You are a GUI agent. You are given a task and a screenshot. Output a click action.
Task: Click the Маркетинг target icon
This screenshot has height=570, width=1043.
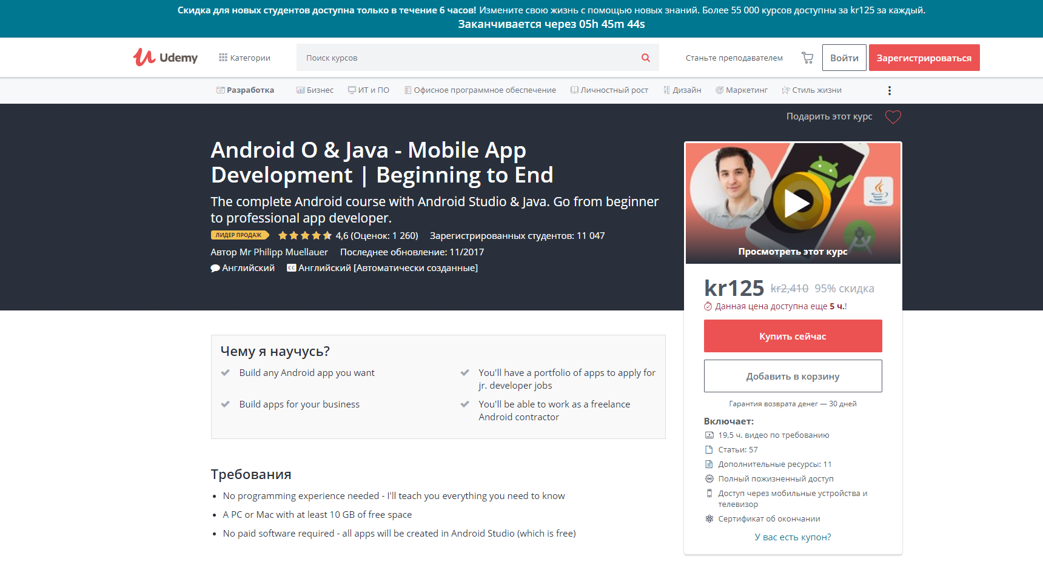pyautogui.click(x=720, y=90)
